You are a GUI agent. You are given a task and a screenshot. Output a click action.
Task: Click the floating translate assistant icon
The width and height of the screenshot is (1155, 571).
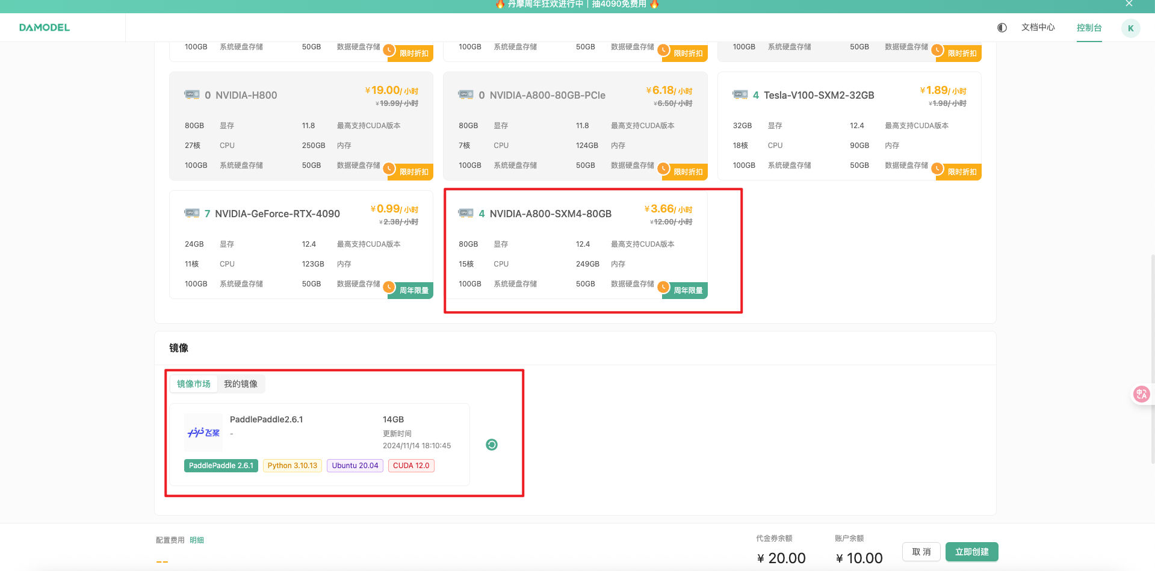pyautogui.click(x=1141, y=394)
